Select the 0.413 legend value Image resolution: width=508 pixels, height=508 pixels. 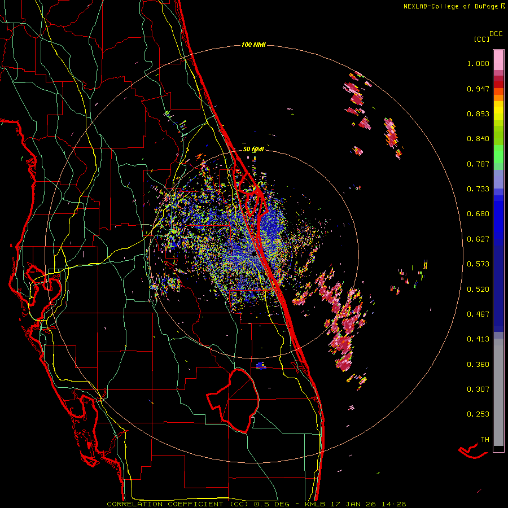(478, 339)
